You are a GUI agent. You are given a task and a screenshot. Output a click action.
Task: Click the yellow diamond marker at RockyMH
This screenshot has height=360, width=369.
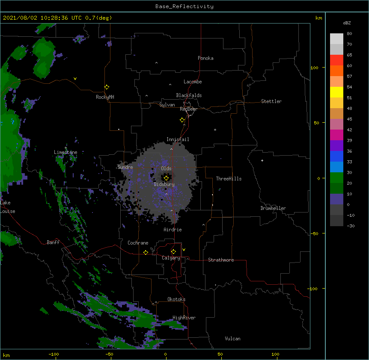click(x=107, y=87)
